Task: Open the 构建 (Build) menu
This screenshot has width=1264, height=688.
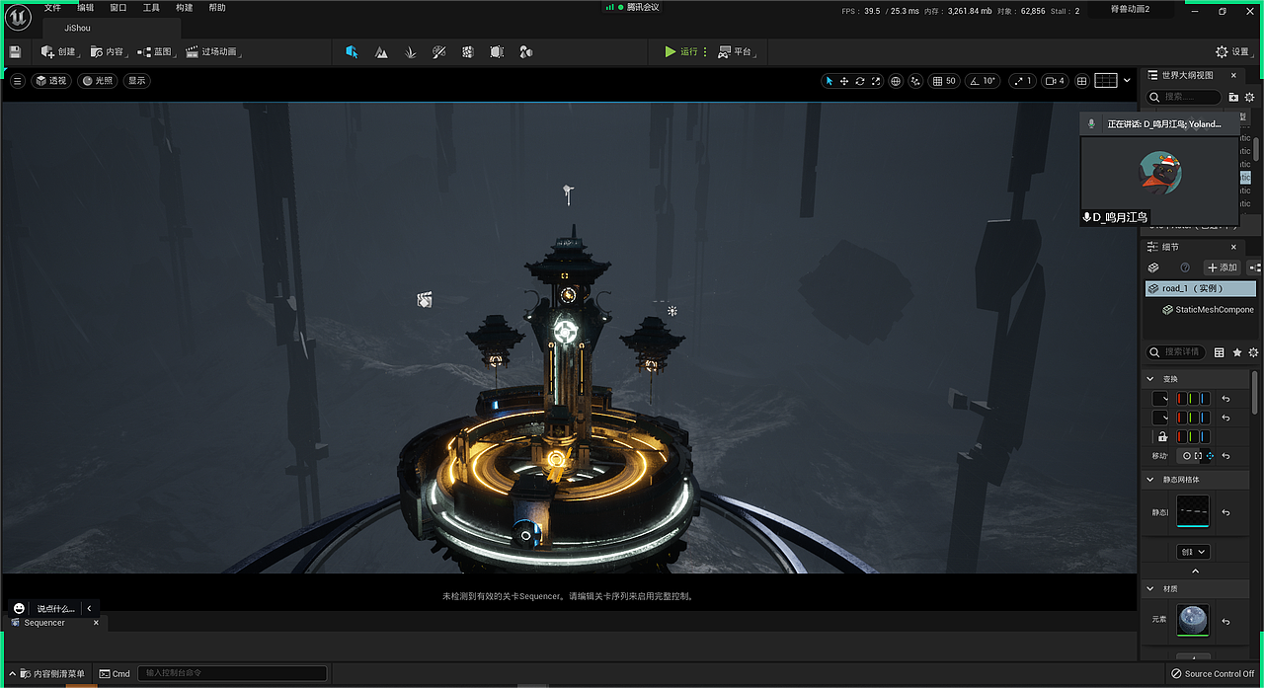Action: point(184,8)
